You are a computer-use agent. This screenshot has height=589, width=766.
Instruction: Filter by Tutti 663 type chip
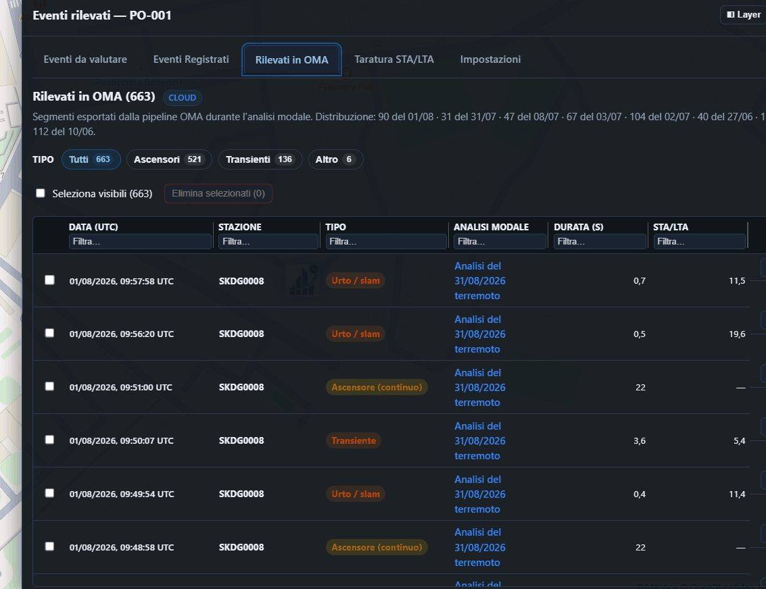click(x=91, y=159)
